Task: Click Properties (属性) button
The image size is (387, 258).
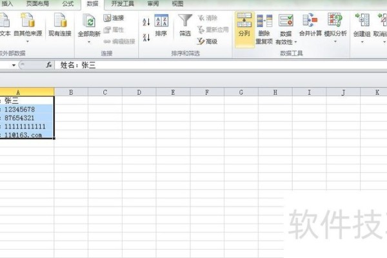Action: (114, 30)
